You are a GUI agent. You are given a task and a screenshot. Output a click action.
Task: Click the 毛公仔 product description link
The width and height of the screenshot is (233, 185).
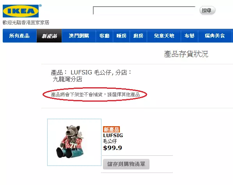(110, 141)
